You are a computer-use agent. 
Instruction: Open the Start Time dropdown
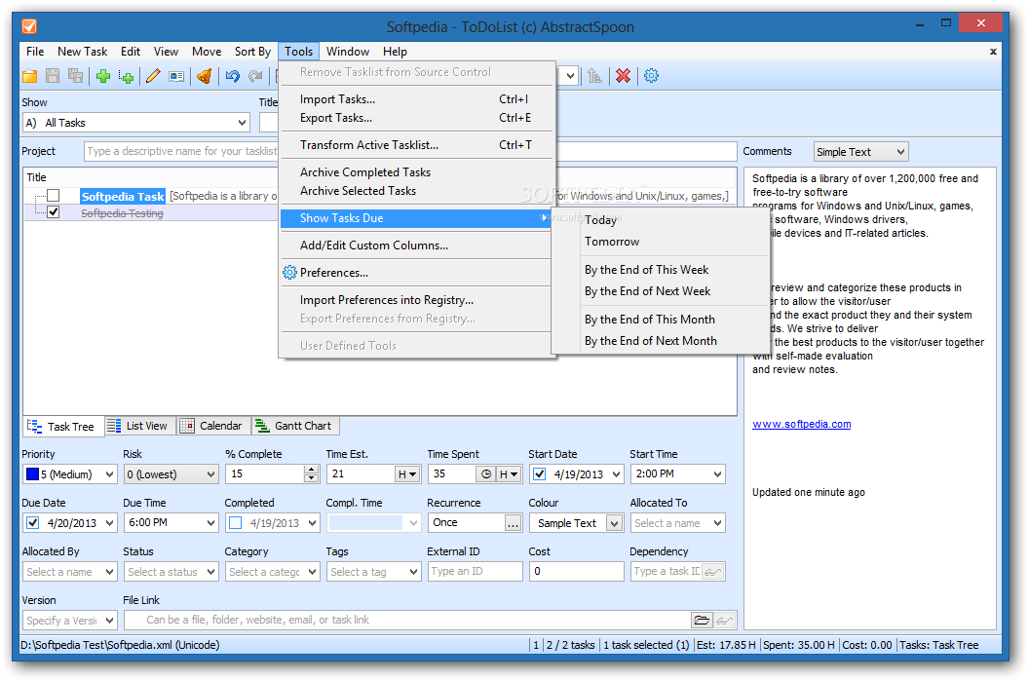[x=717, y=473]
